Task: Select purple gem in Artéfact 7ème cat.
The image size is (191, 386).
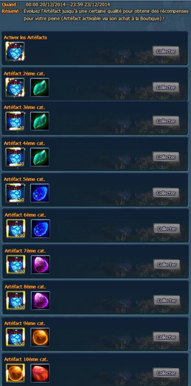Action: coord(40,265)
